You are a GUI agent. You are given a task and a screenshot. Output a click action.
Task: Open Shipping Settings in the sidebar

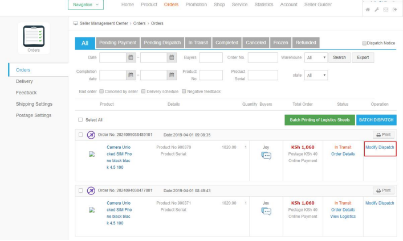pos(34,104)
